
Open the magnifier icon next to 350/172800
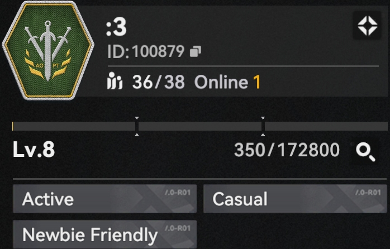(x=365, y=152)
